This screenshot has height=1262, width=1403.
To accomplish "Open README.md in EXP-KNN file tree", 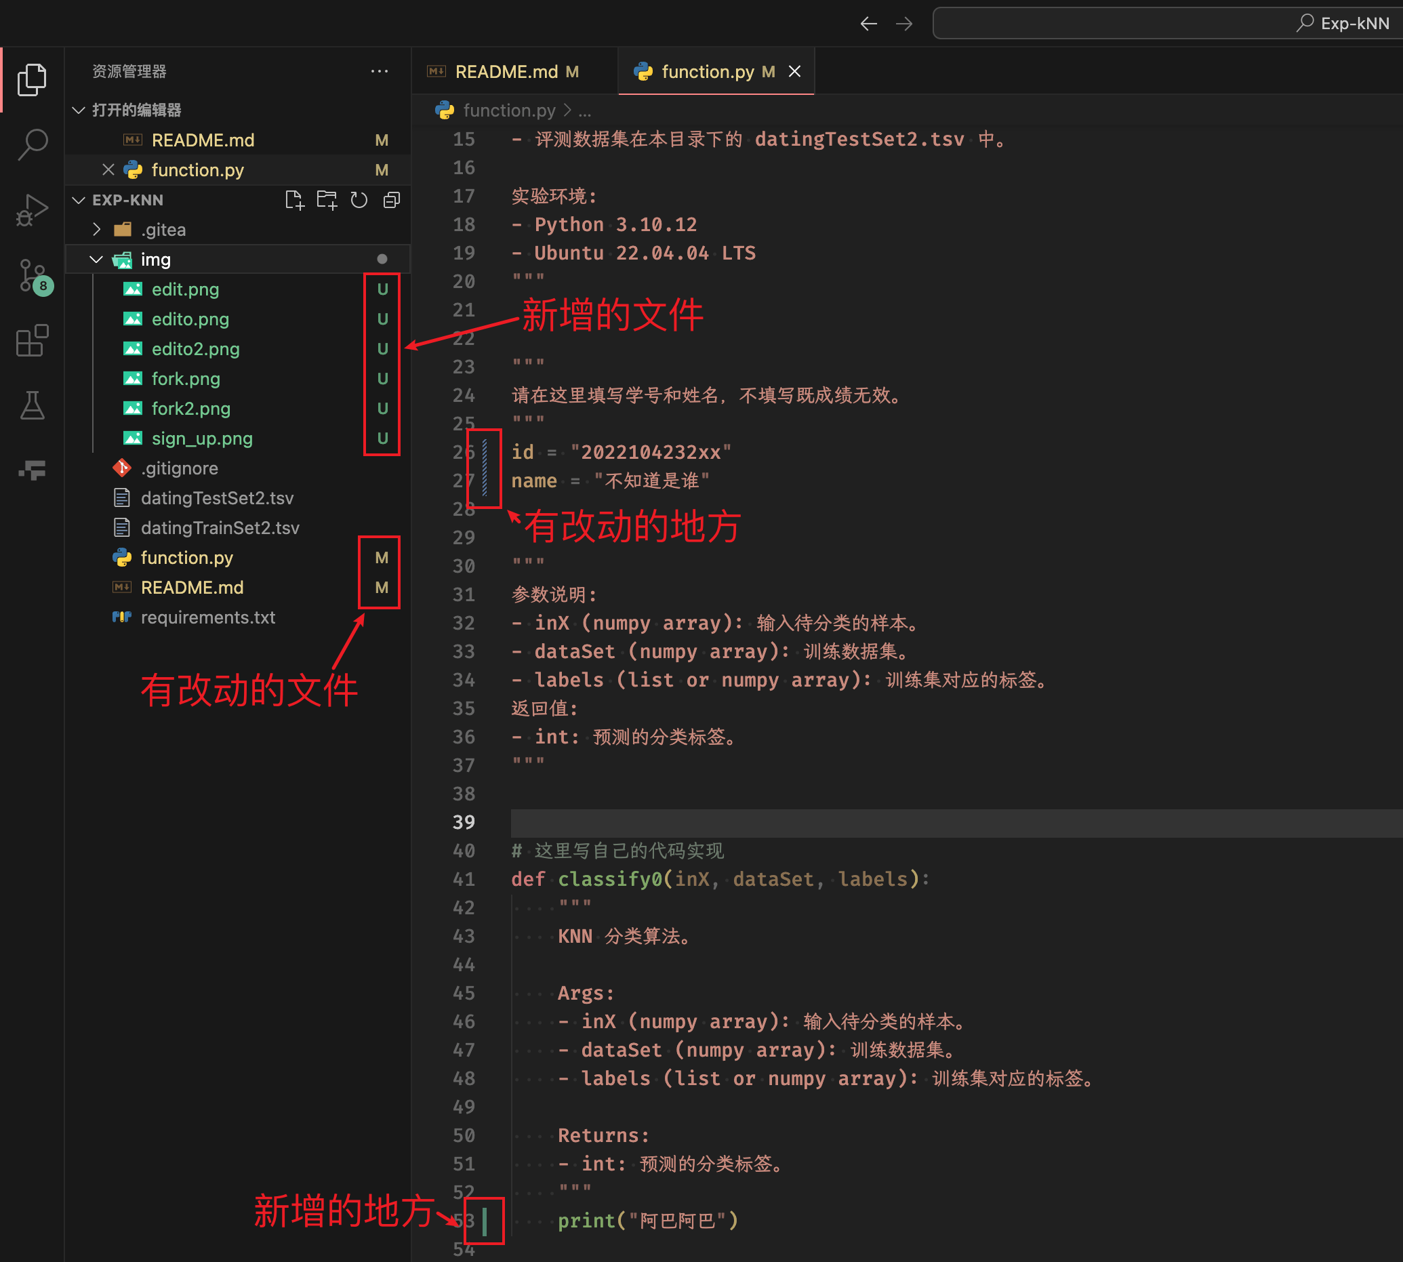I will [238, 588].
